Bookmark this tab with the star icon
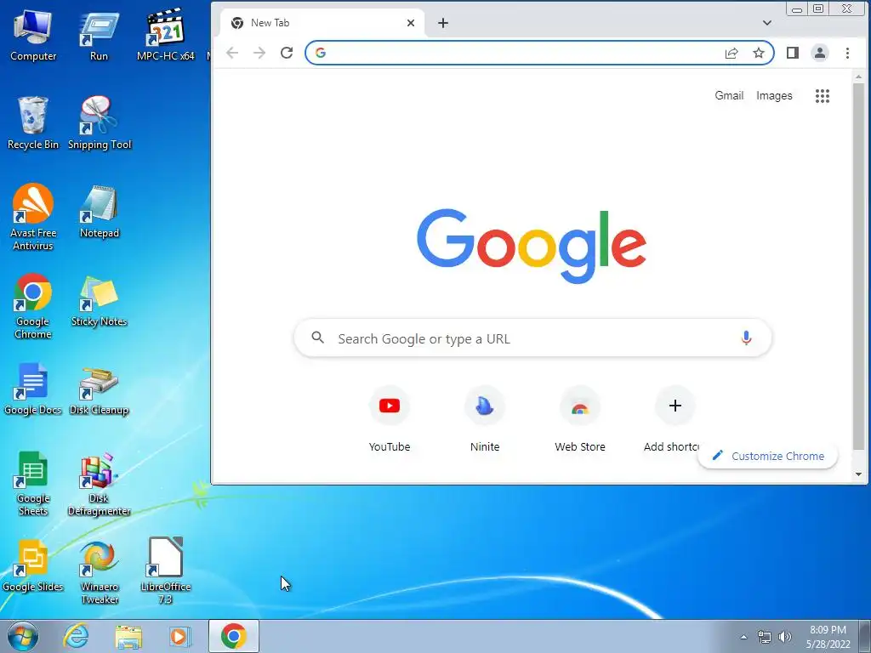The height and width of the screenshot is (653, 871). pyautogui.click(x=758, y=53)
